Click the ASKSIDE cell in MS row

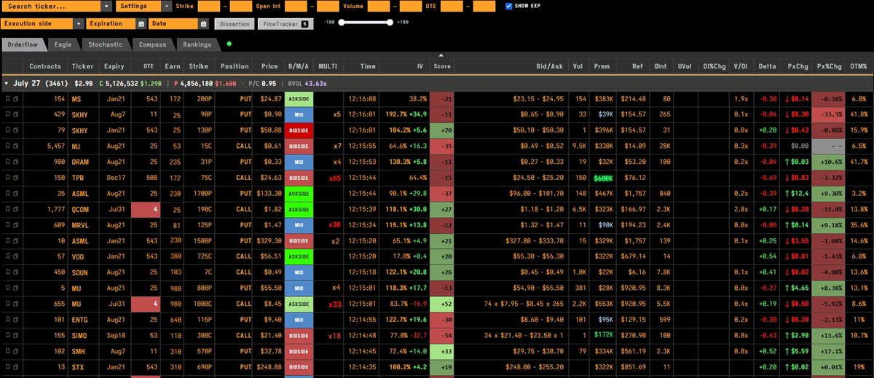tap(299, 98)
